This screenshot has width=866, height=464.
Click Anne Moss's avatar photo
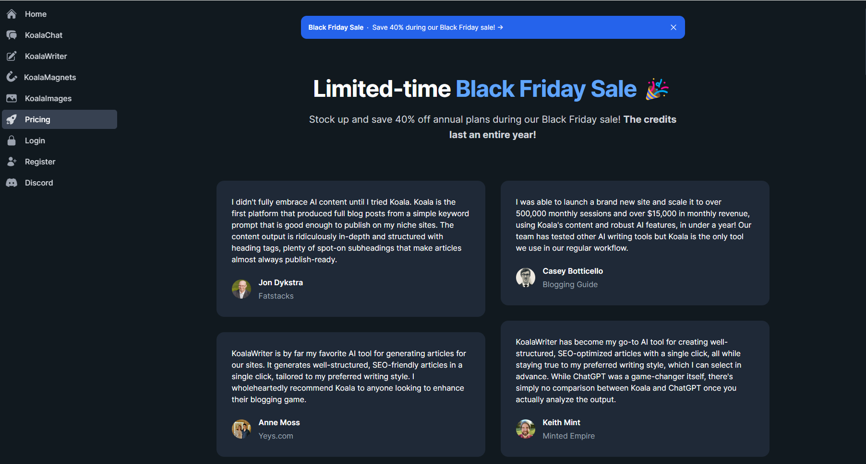[241, 429]
